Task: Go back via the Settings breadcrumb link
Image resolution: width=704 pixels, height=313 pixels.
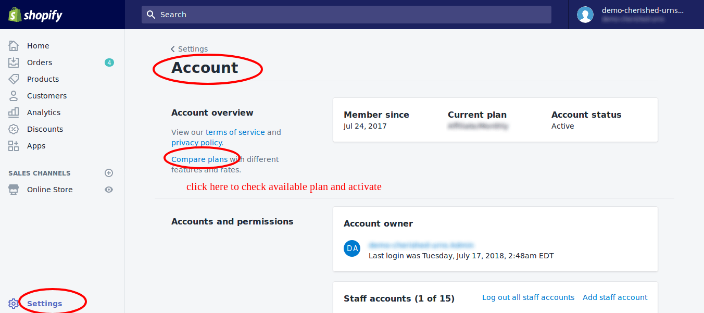Action: click(x=193, y=49)
